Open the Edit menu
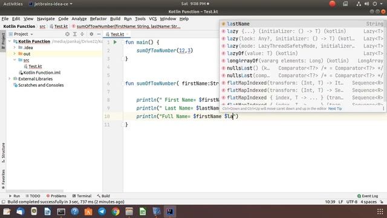 [16, 19]
